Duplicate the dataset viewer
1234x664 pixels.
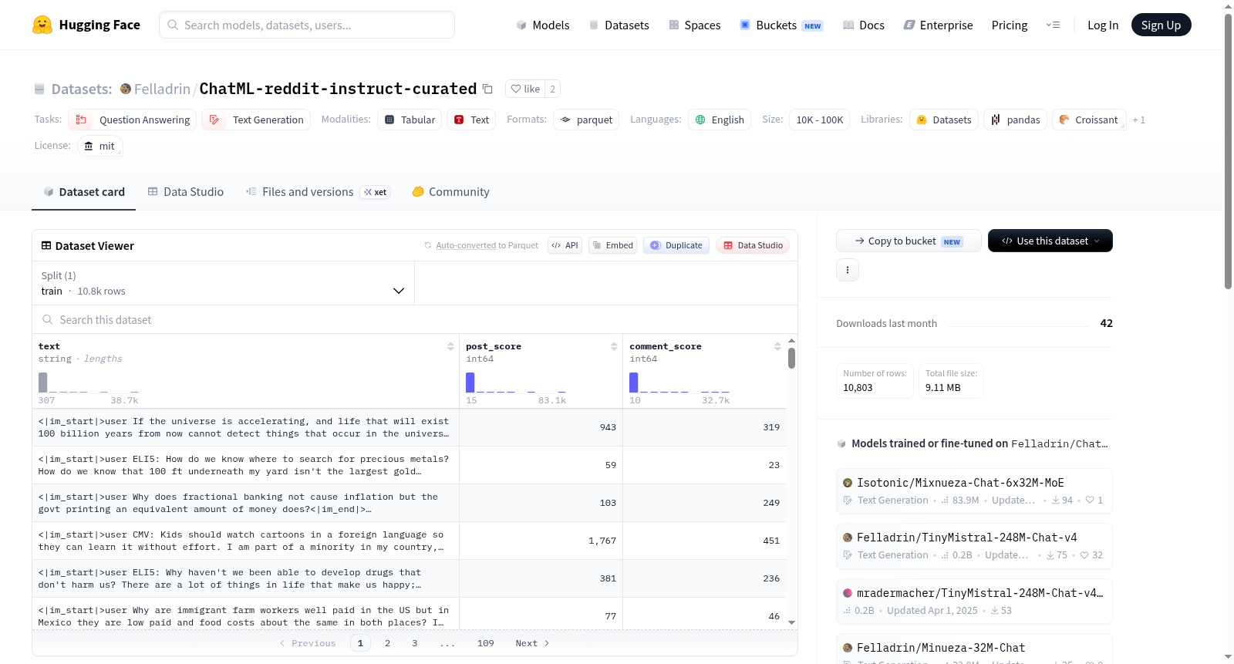coord(676,245)
